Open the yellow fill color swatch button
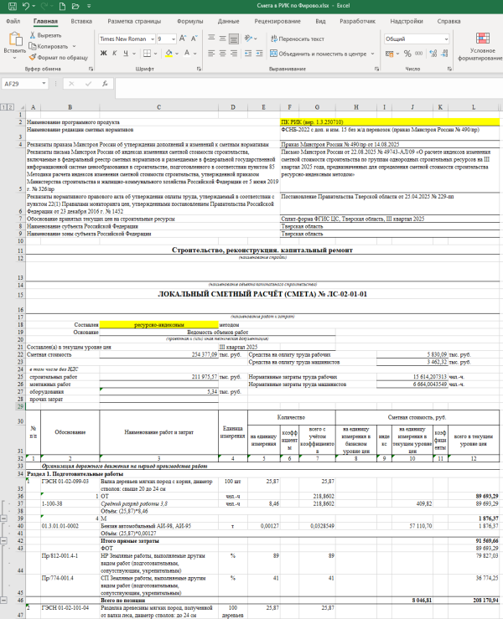 [169, 54]
